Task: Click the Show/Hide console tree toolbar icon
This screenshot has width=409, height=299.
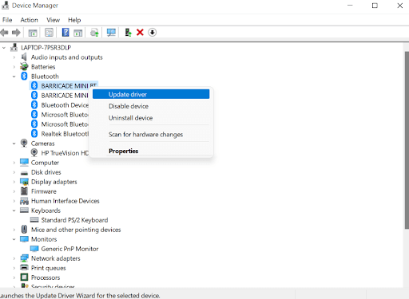Action: [33, 33]
